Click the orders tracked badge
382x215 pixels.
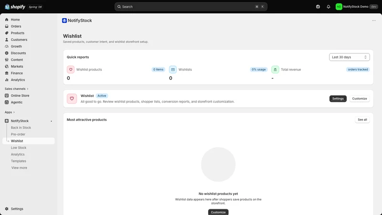pyautogui.click(x=358, y=69)
